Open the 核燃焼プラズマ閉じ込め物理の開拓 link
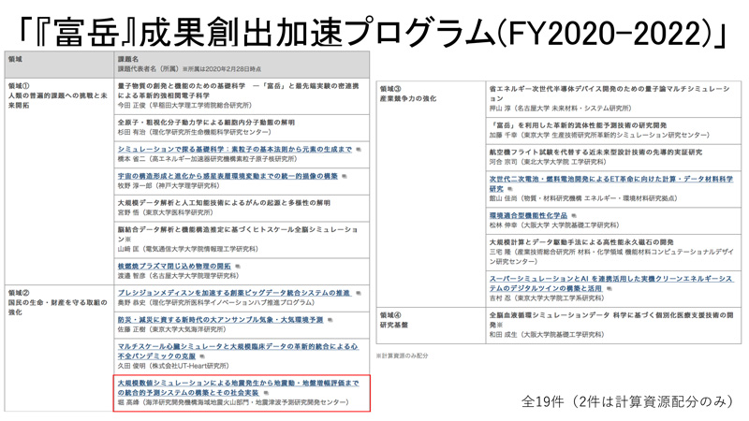The height and width of the screenshot is (421, 749). tap(174, 266)
